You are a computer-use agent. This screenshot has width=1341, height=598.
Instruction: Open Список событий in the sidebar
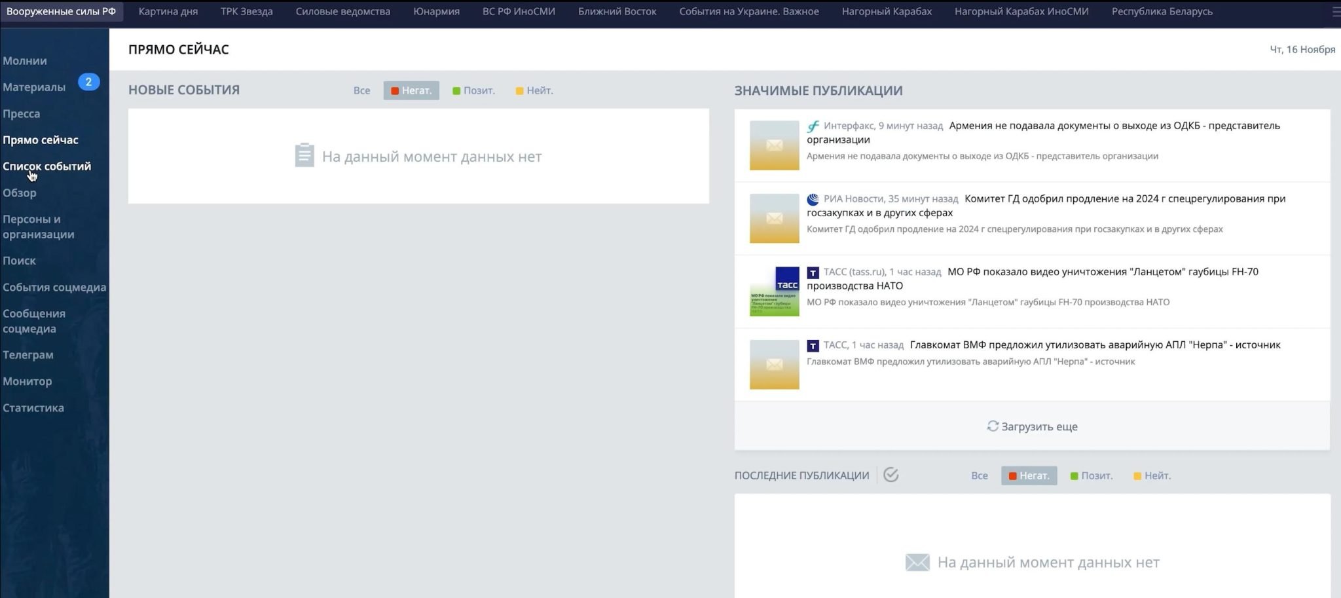[x=46, y=166]
